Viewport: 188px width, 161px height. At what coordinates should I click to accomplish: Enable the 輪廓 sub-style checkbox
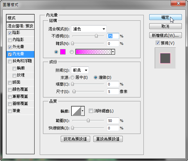[14, 68]
